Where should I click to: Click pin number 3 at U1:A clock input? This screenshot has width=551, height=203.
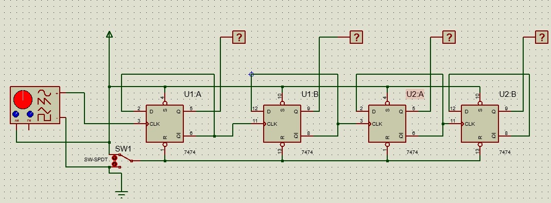139,121
